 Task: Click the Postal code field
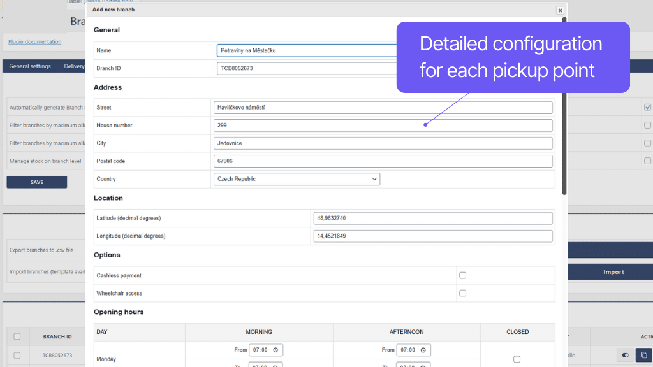(383, 161)
